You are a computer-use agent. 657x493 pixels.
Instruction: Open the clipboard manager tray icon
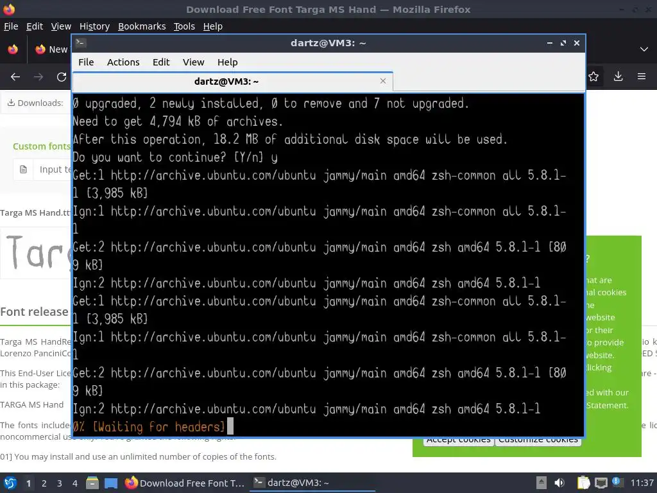tap(584, 483)
